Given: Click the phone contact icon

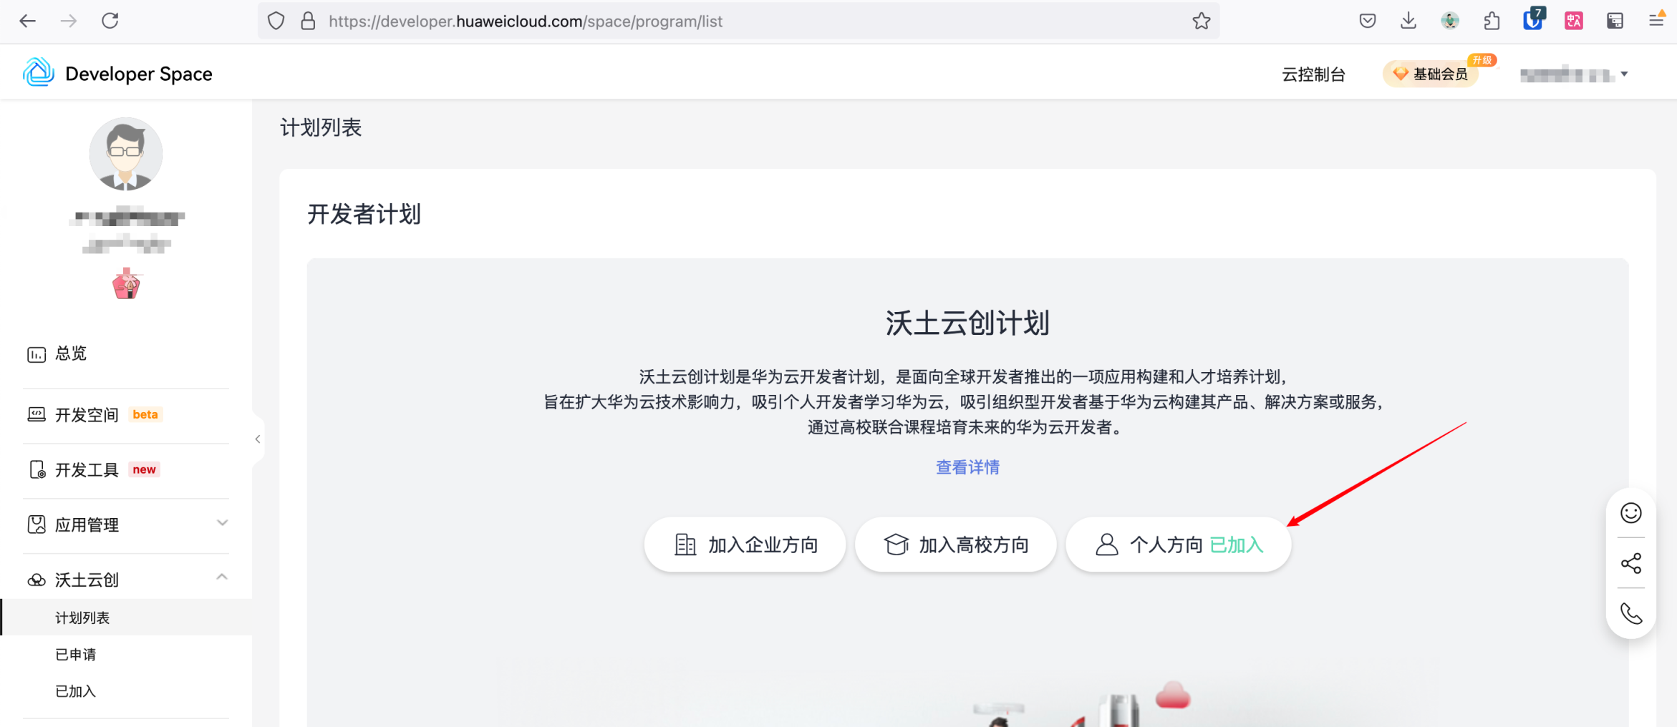Looking at the screenshot, I should tap(1630, 613).
